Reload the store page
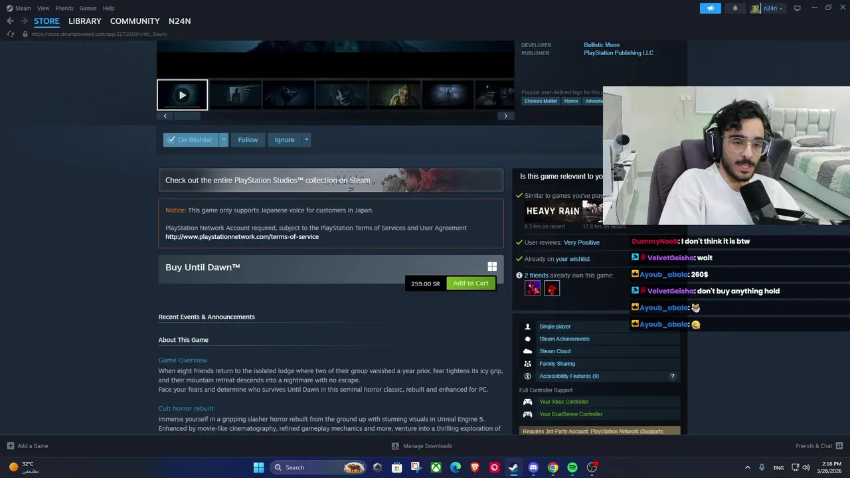The width and height of the screenshot is (850, 478). click(x=11, y=34)
